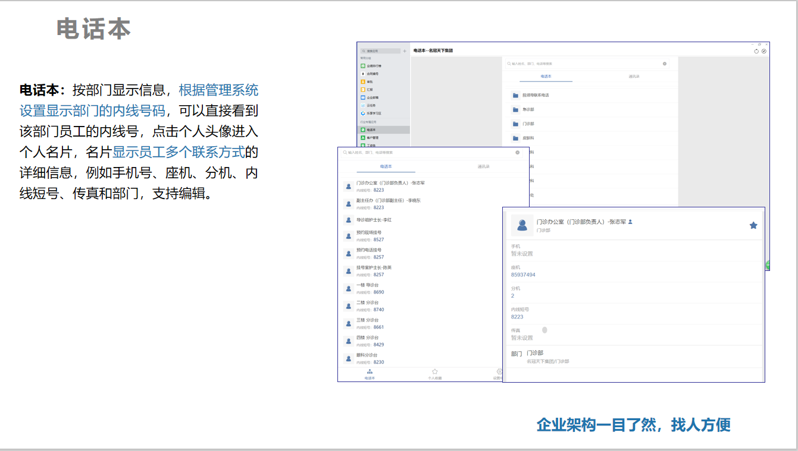This screenshot has width=798, height=451.
Task: Click large avatar on 张志军 contact card
Action: point(522,225)
